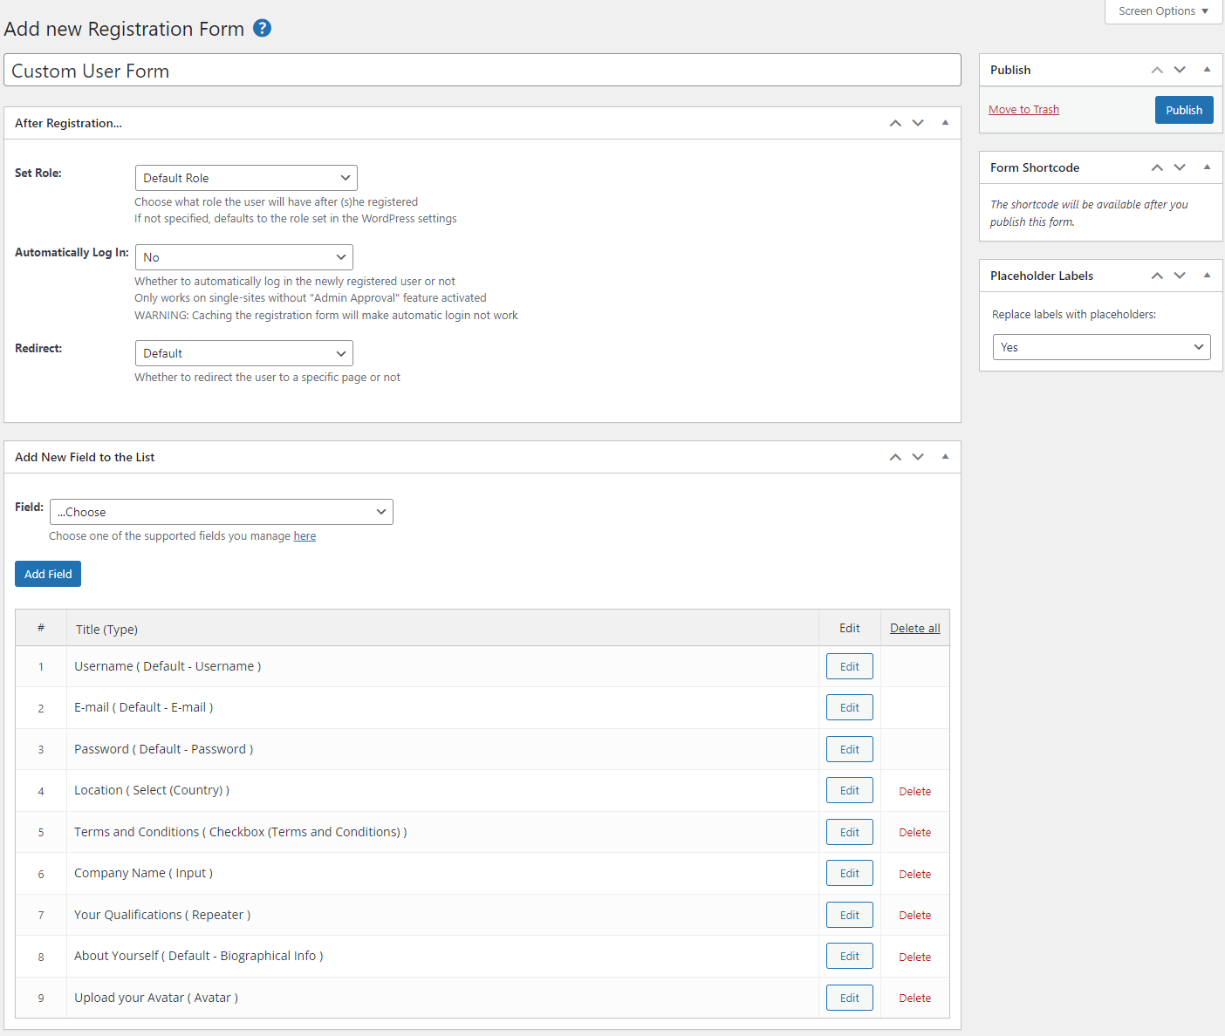Image resolution: width=1225 pixels, height=1036 pixels.
Task: Select 'Upload your Avatar ( Avatar )' text
Action: tap(156, 998)
